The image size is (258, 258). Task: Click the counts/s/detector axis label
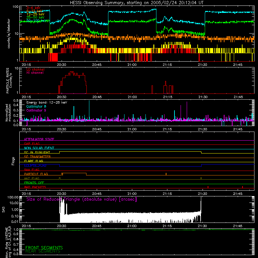9,34
